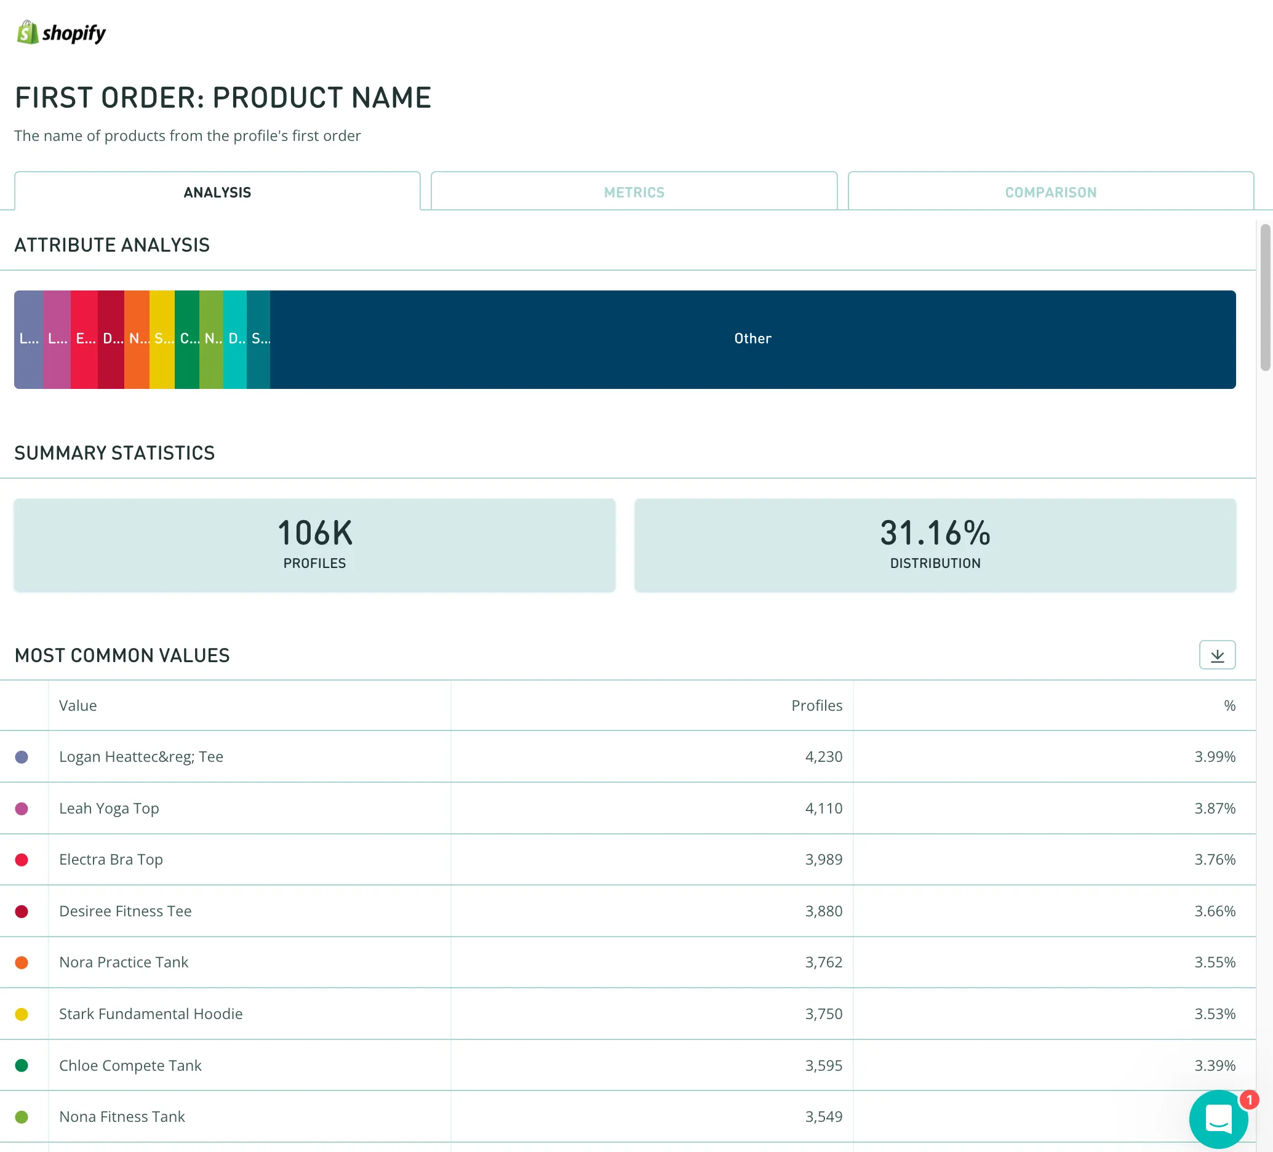This screenshot has height=1152, width=1273.
Task: Click the Shopify logo
Action: pos(62,32)
